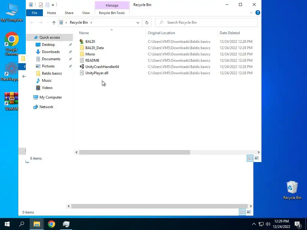Go up one folder level arrow
Image resolution: width=307 pixels, height=230 pixels.
tap(54, 22)
